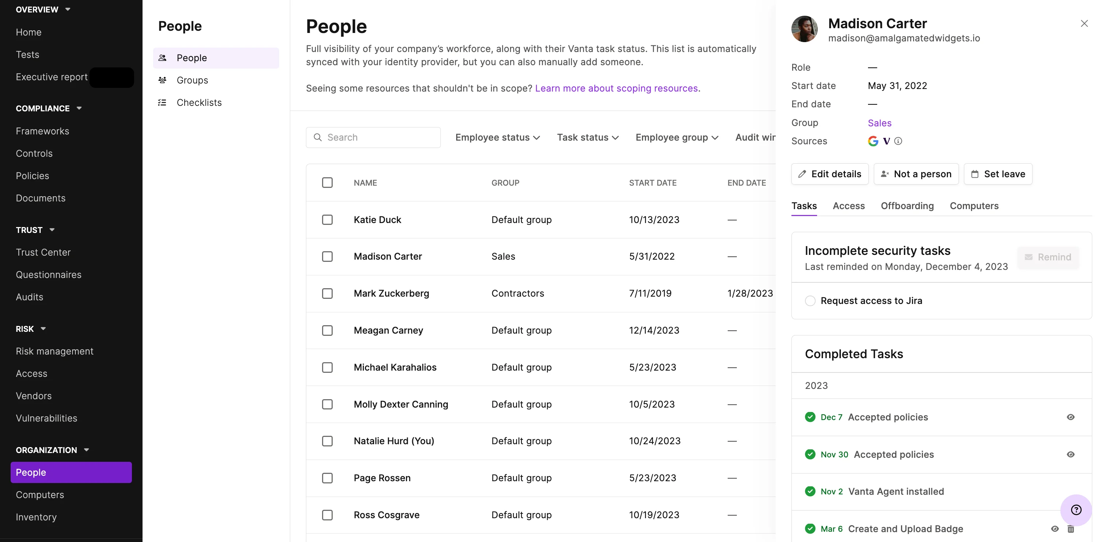Collapse the COMPLIANCE sidebar section
The image size is (1108, 542).
(x=79, y=108)
